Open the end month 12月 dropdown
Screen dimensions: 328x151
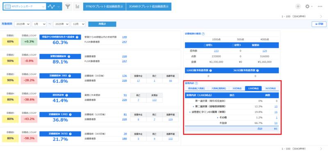[x=78, y=24]
